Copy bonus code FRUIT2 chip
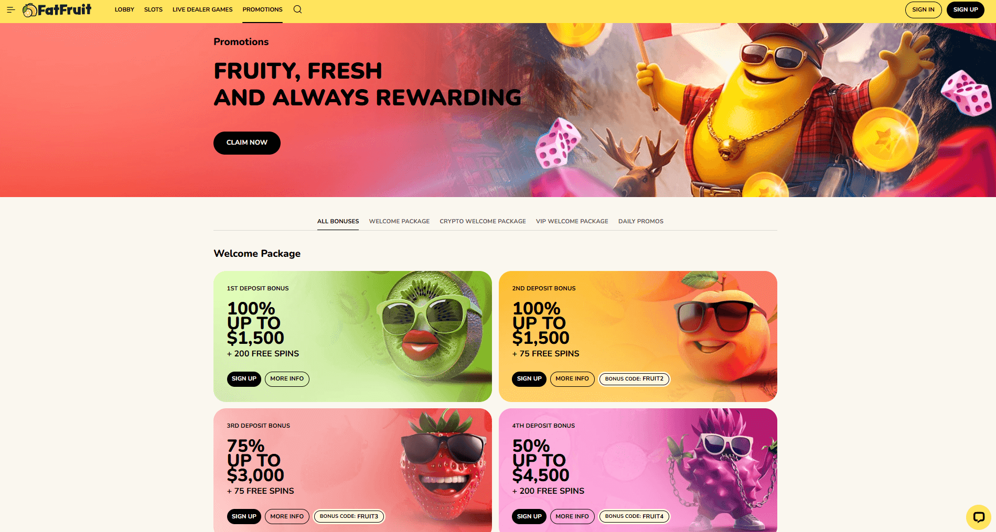Viewport: 996px width, 532px height. pyautogui.click(x=634, y=378)
